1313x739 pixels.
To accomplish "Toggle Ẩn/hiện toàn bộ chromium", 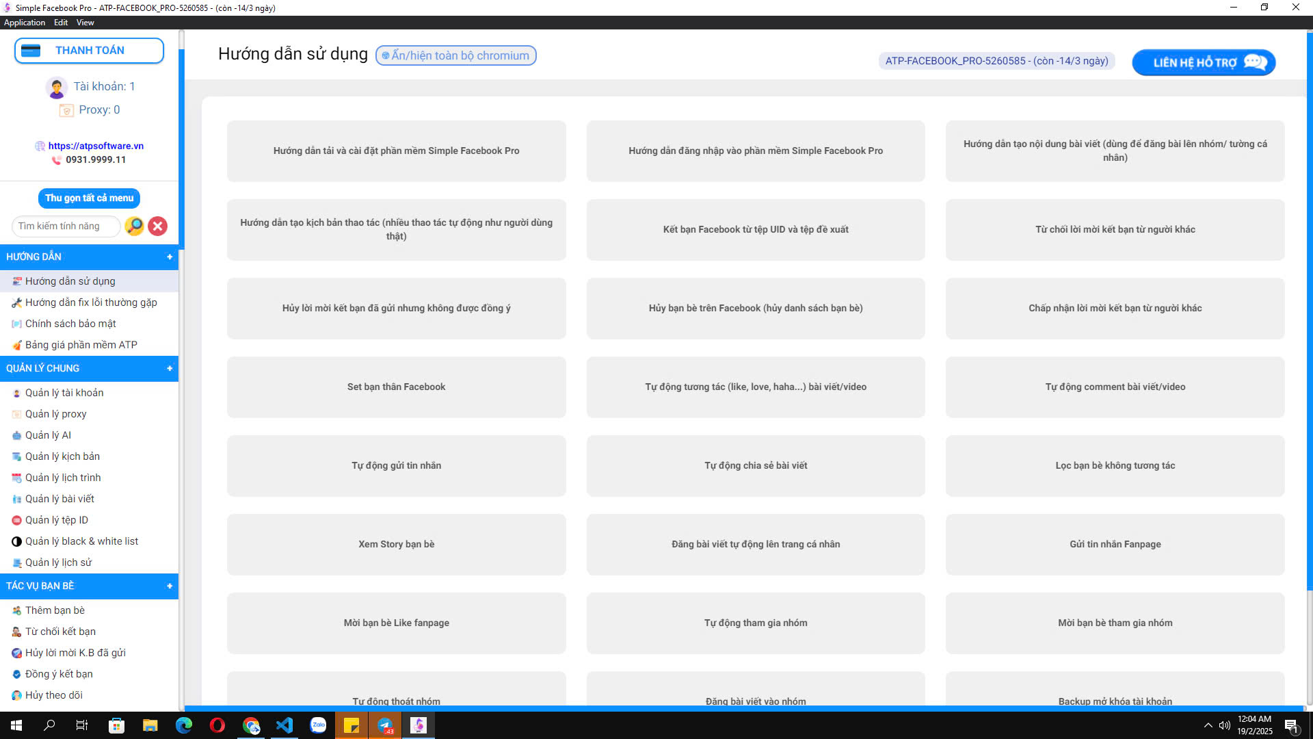I will click(455, 55).
